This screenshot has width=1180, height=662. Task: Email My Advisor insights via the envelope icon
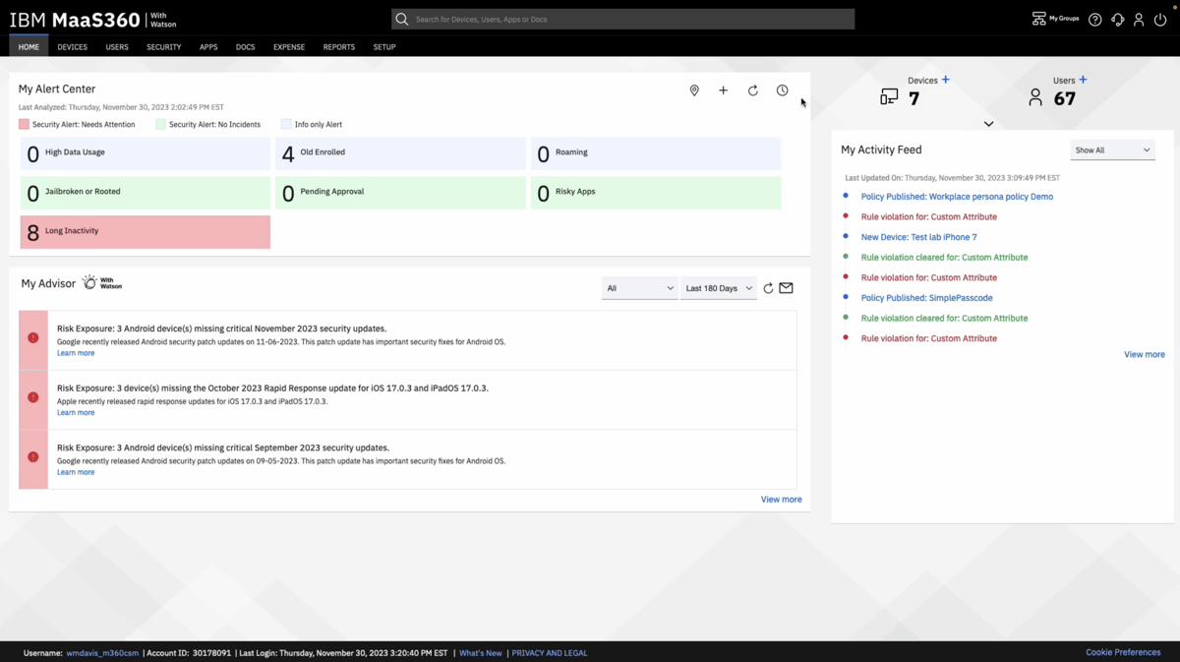786,288
